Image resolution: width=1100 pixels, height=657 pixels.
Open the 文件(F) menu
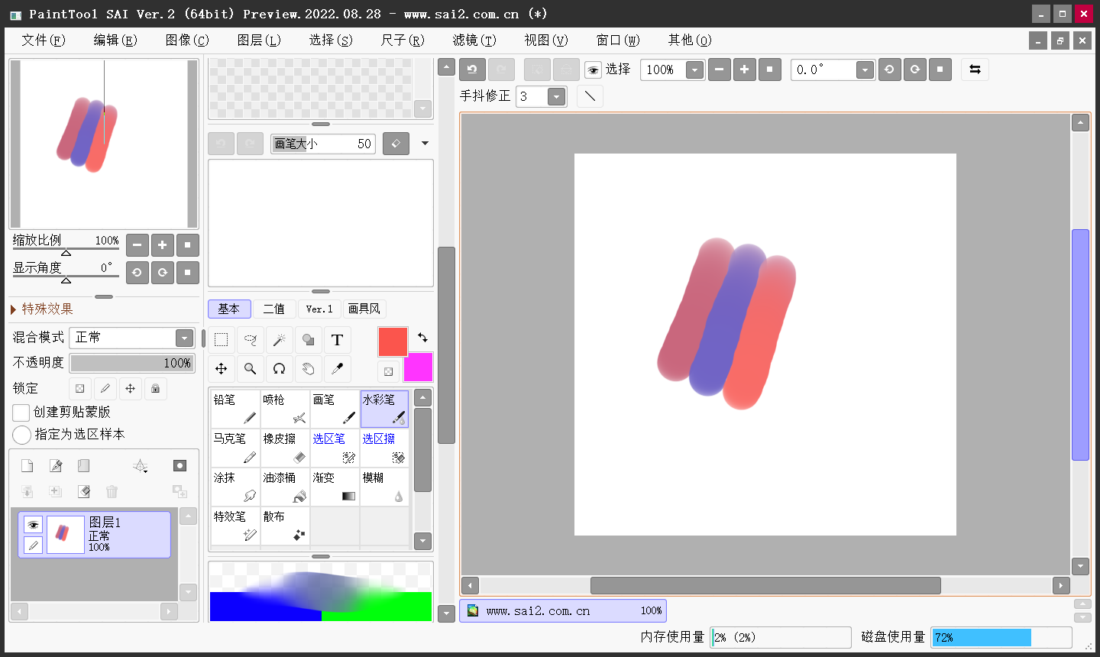[44, 40]
